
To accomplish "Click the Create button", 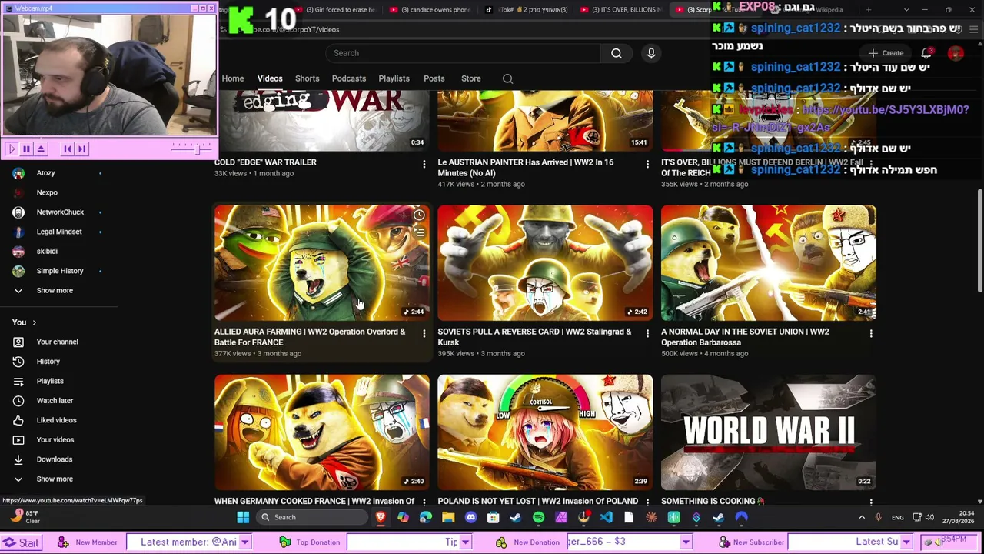I will (886, 53).
